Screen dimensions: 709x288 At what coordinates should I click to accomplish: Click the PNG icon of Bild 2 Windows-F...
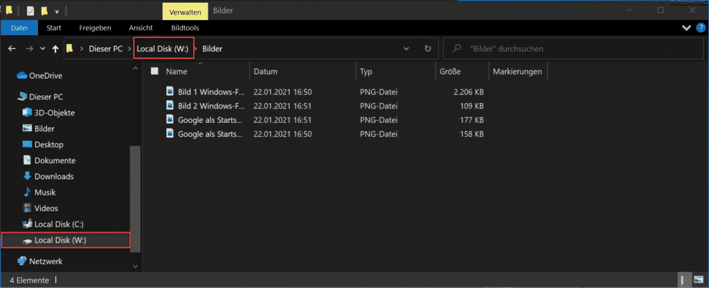[x=170, y=106]
